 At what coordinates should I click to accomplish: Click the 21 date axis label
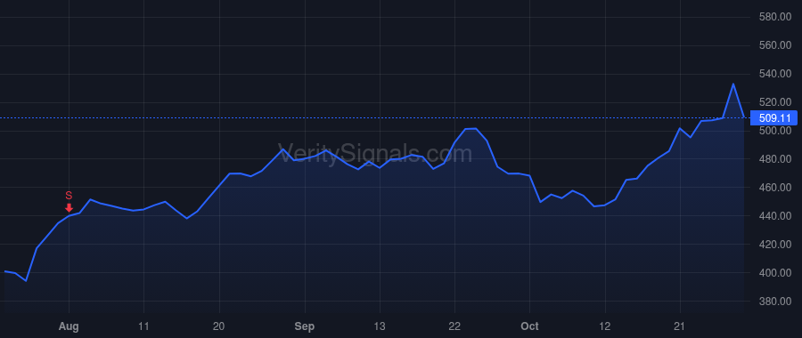click(x=680, y=326)
